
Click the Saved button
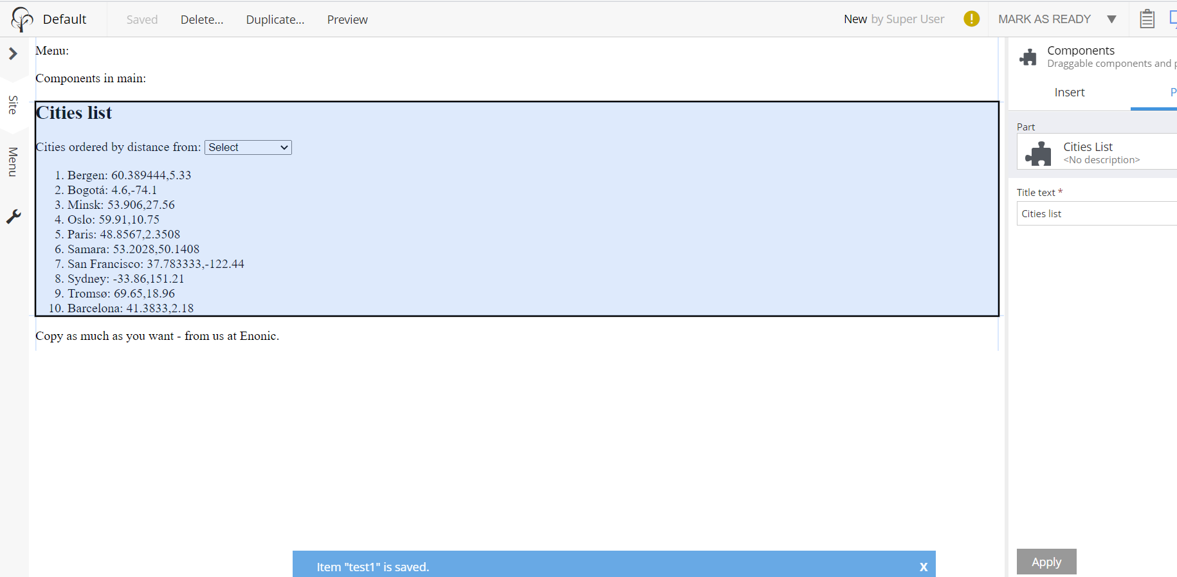(142, 20)
